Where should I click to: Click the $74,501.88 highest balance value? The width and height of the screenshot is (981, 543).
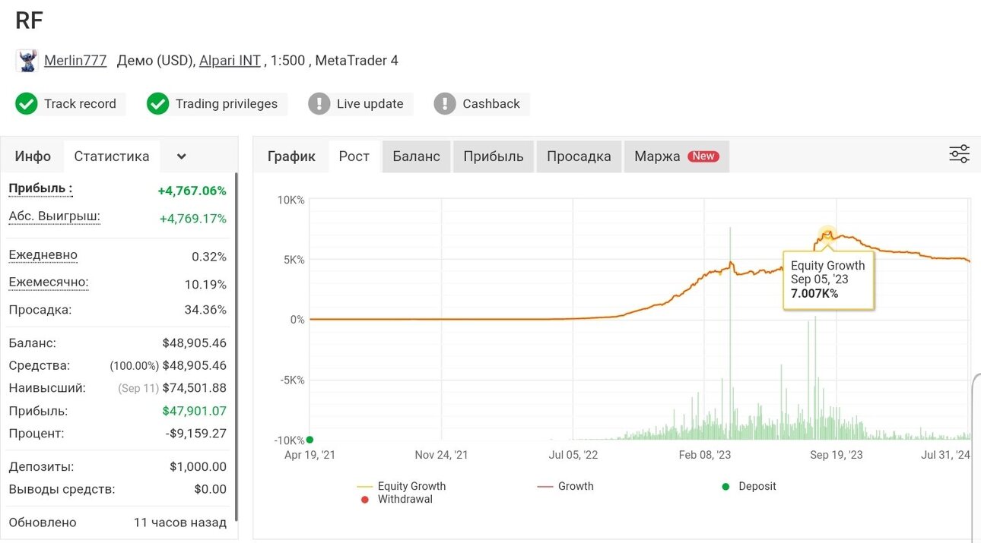[x=194, y=388]
